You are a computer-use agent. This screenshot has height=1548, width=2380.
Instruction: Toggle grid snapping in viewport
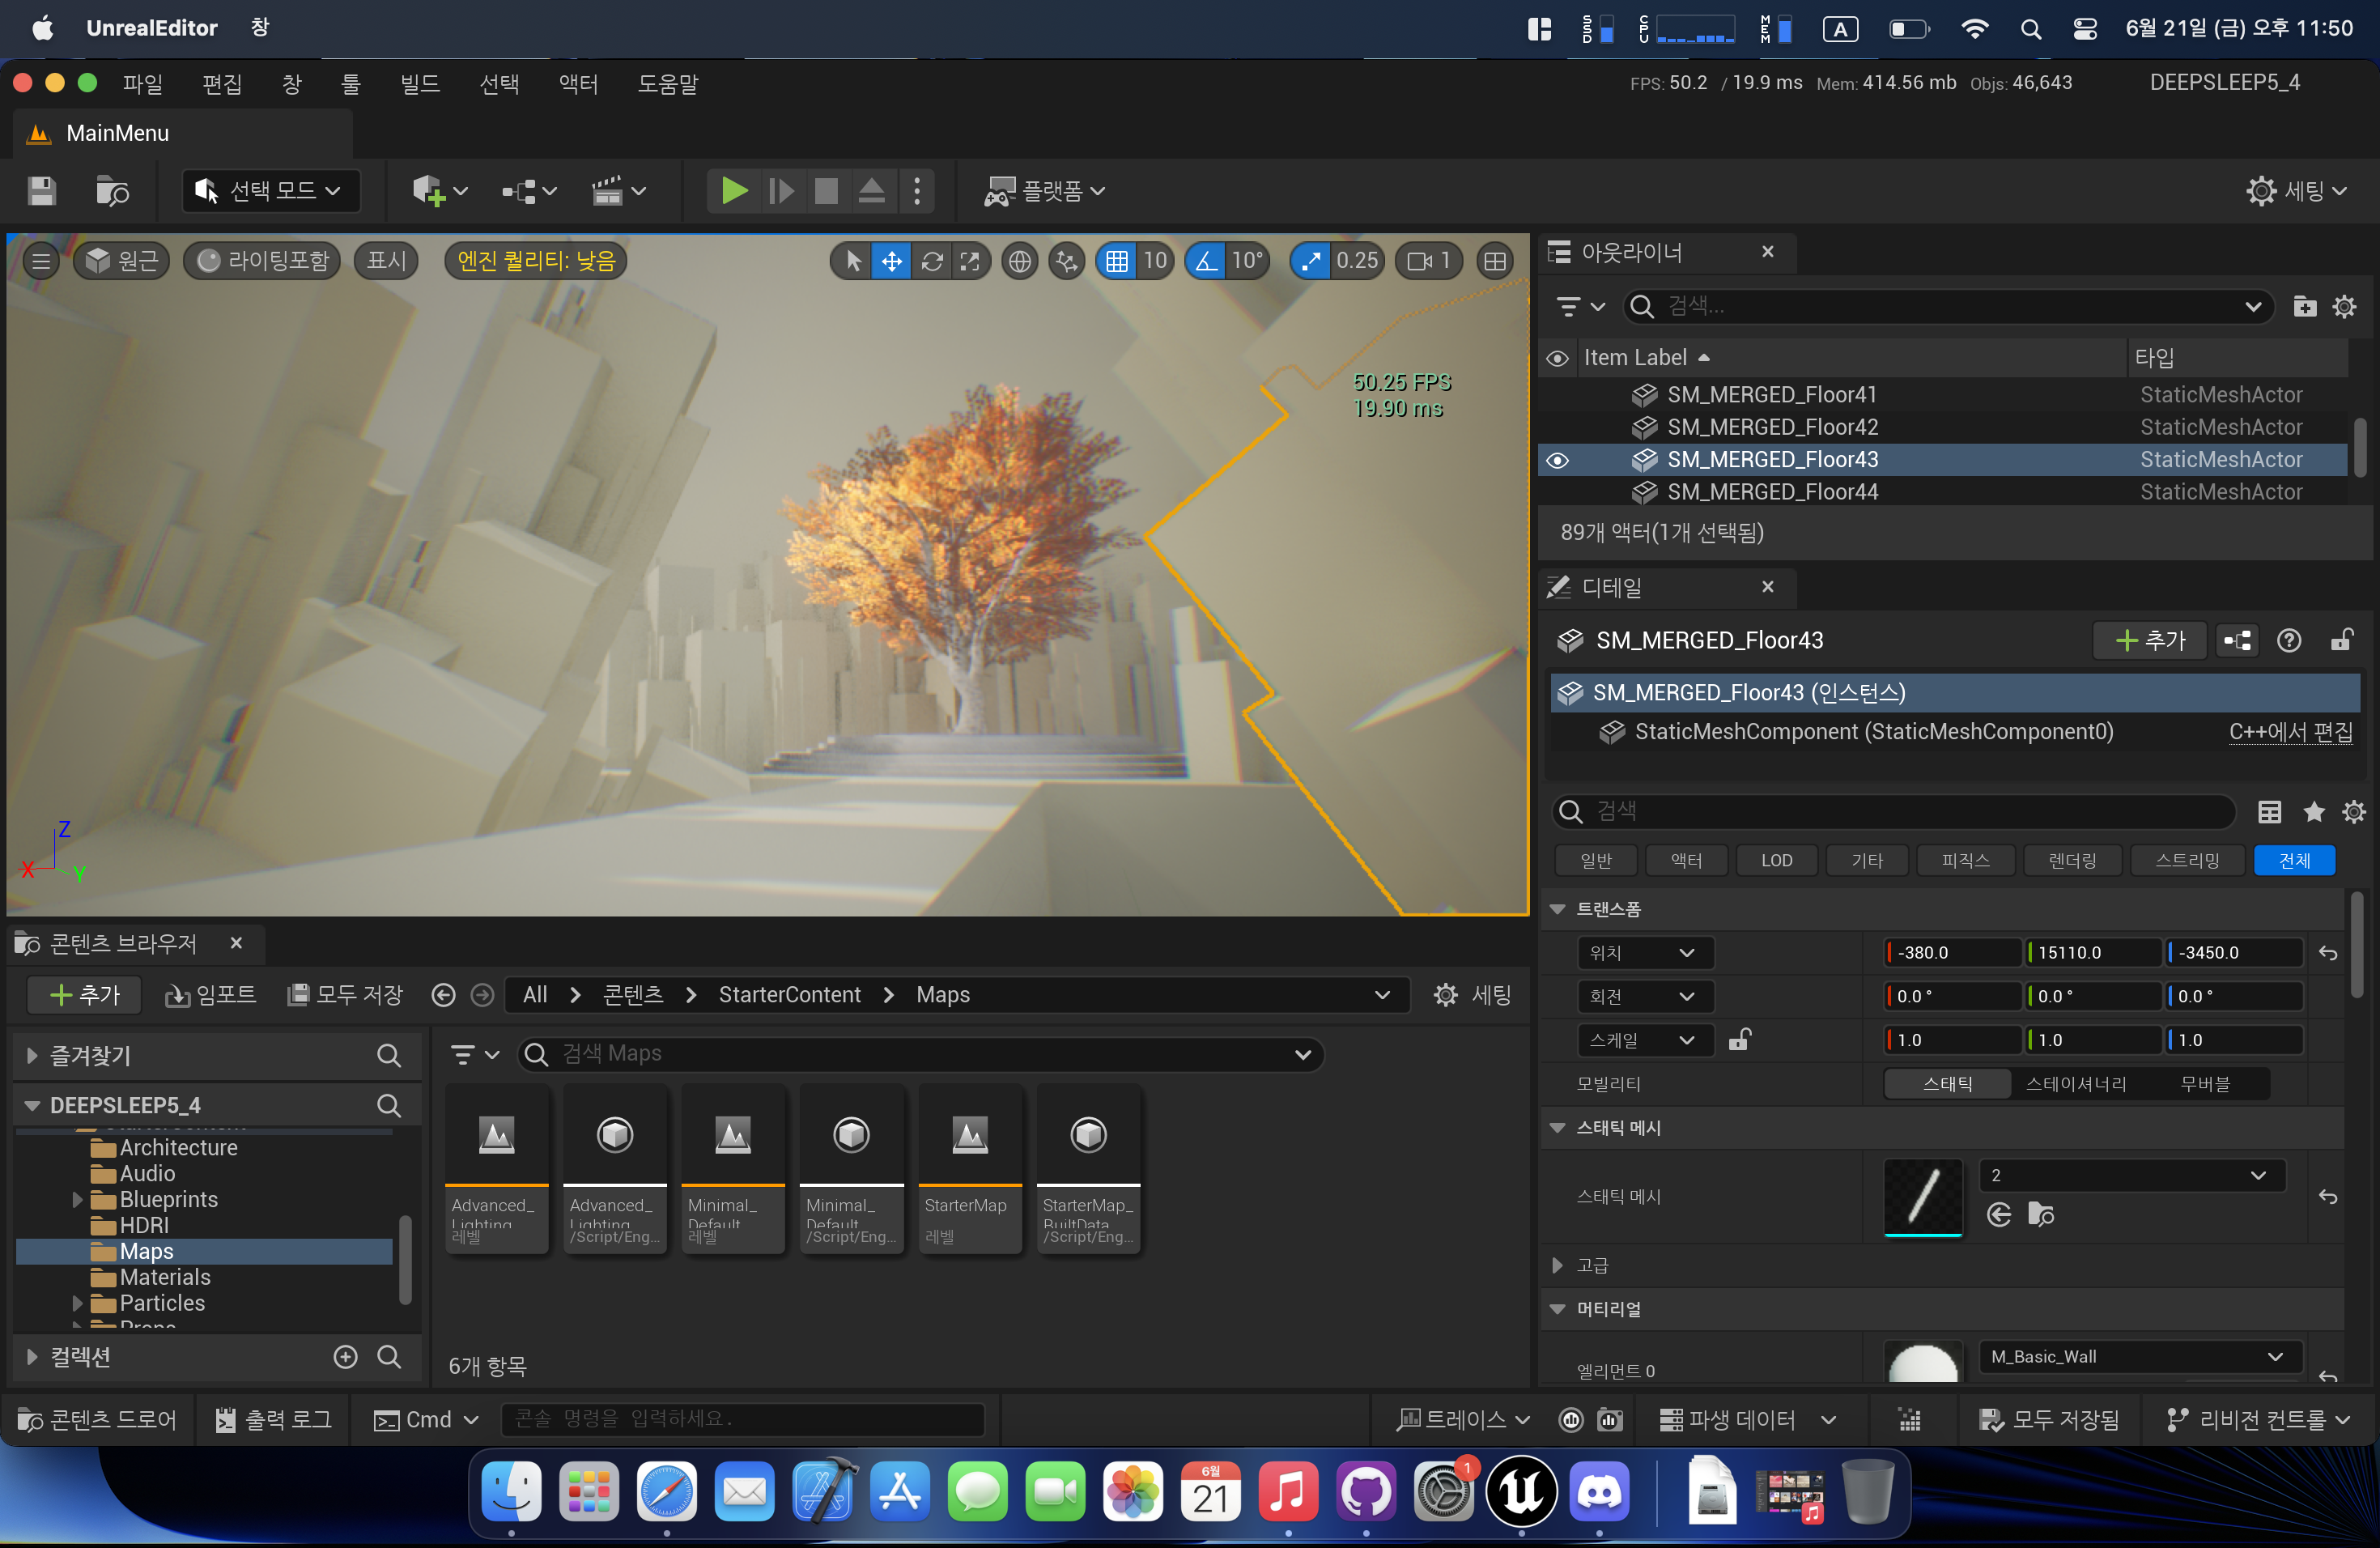(x=1117, y=261)
